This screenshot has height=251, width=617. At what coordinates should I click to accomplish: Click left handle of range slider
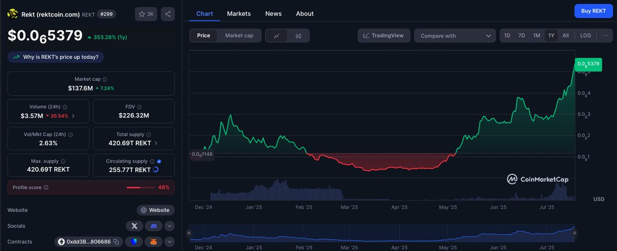(x=189, y=233)
